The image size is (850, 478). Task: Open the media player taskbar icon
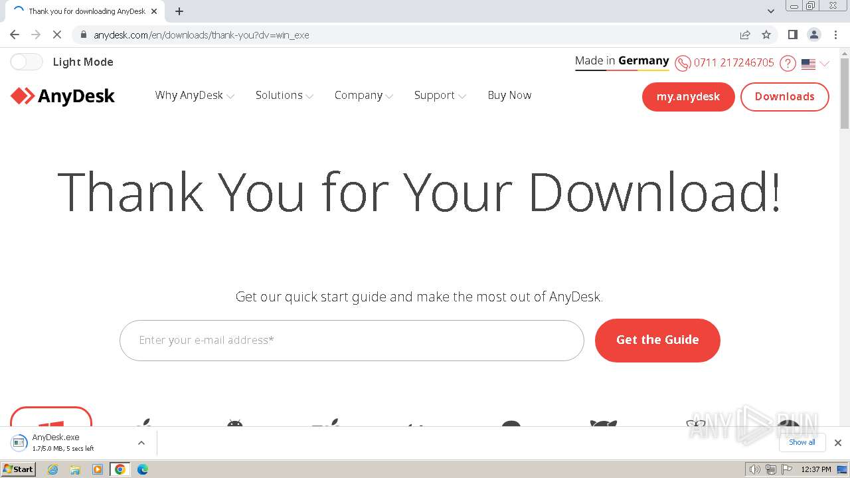[x=98, y=469]
